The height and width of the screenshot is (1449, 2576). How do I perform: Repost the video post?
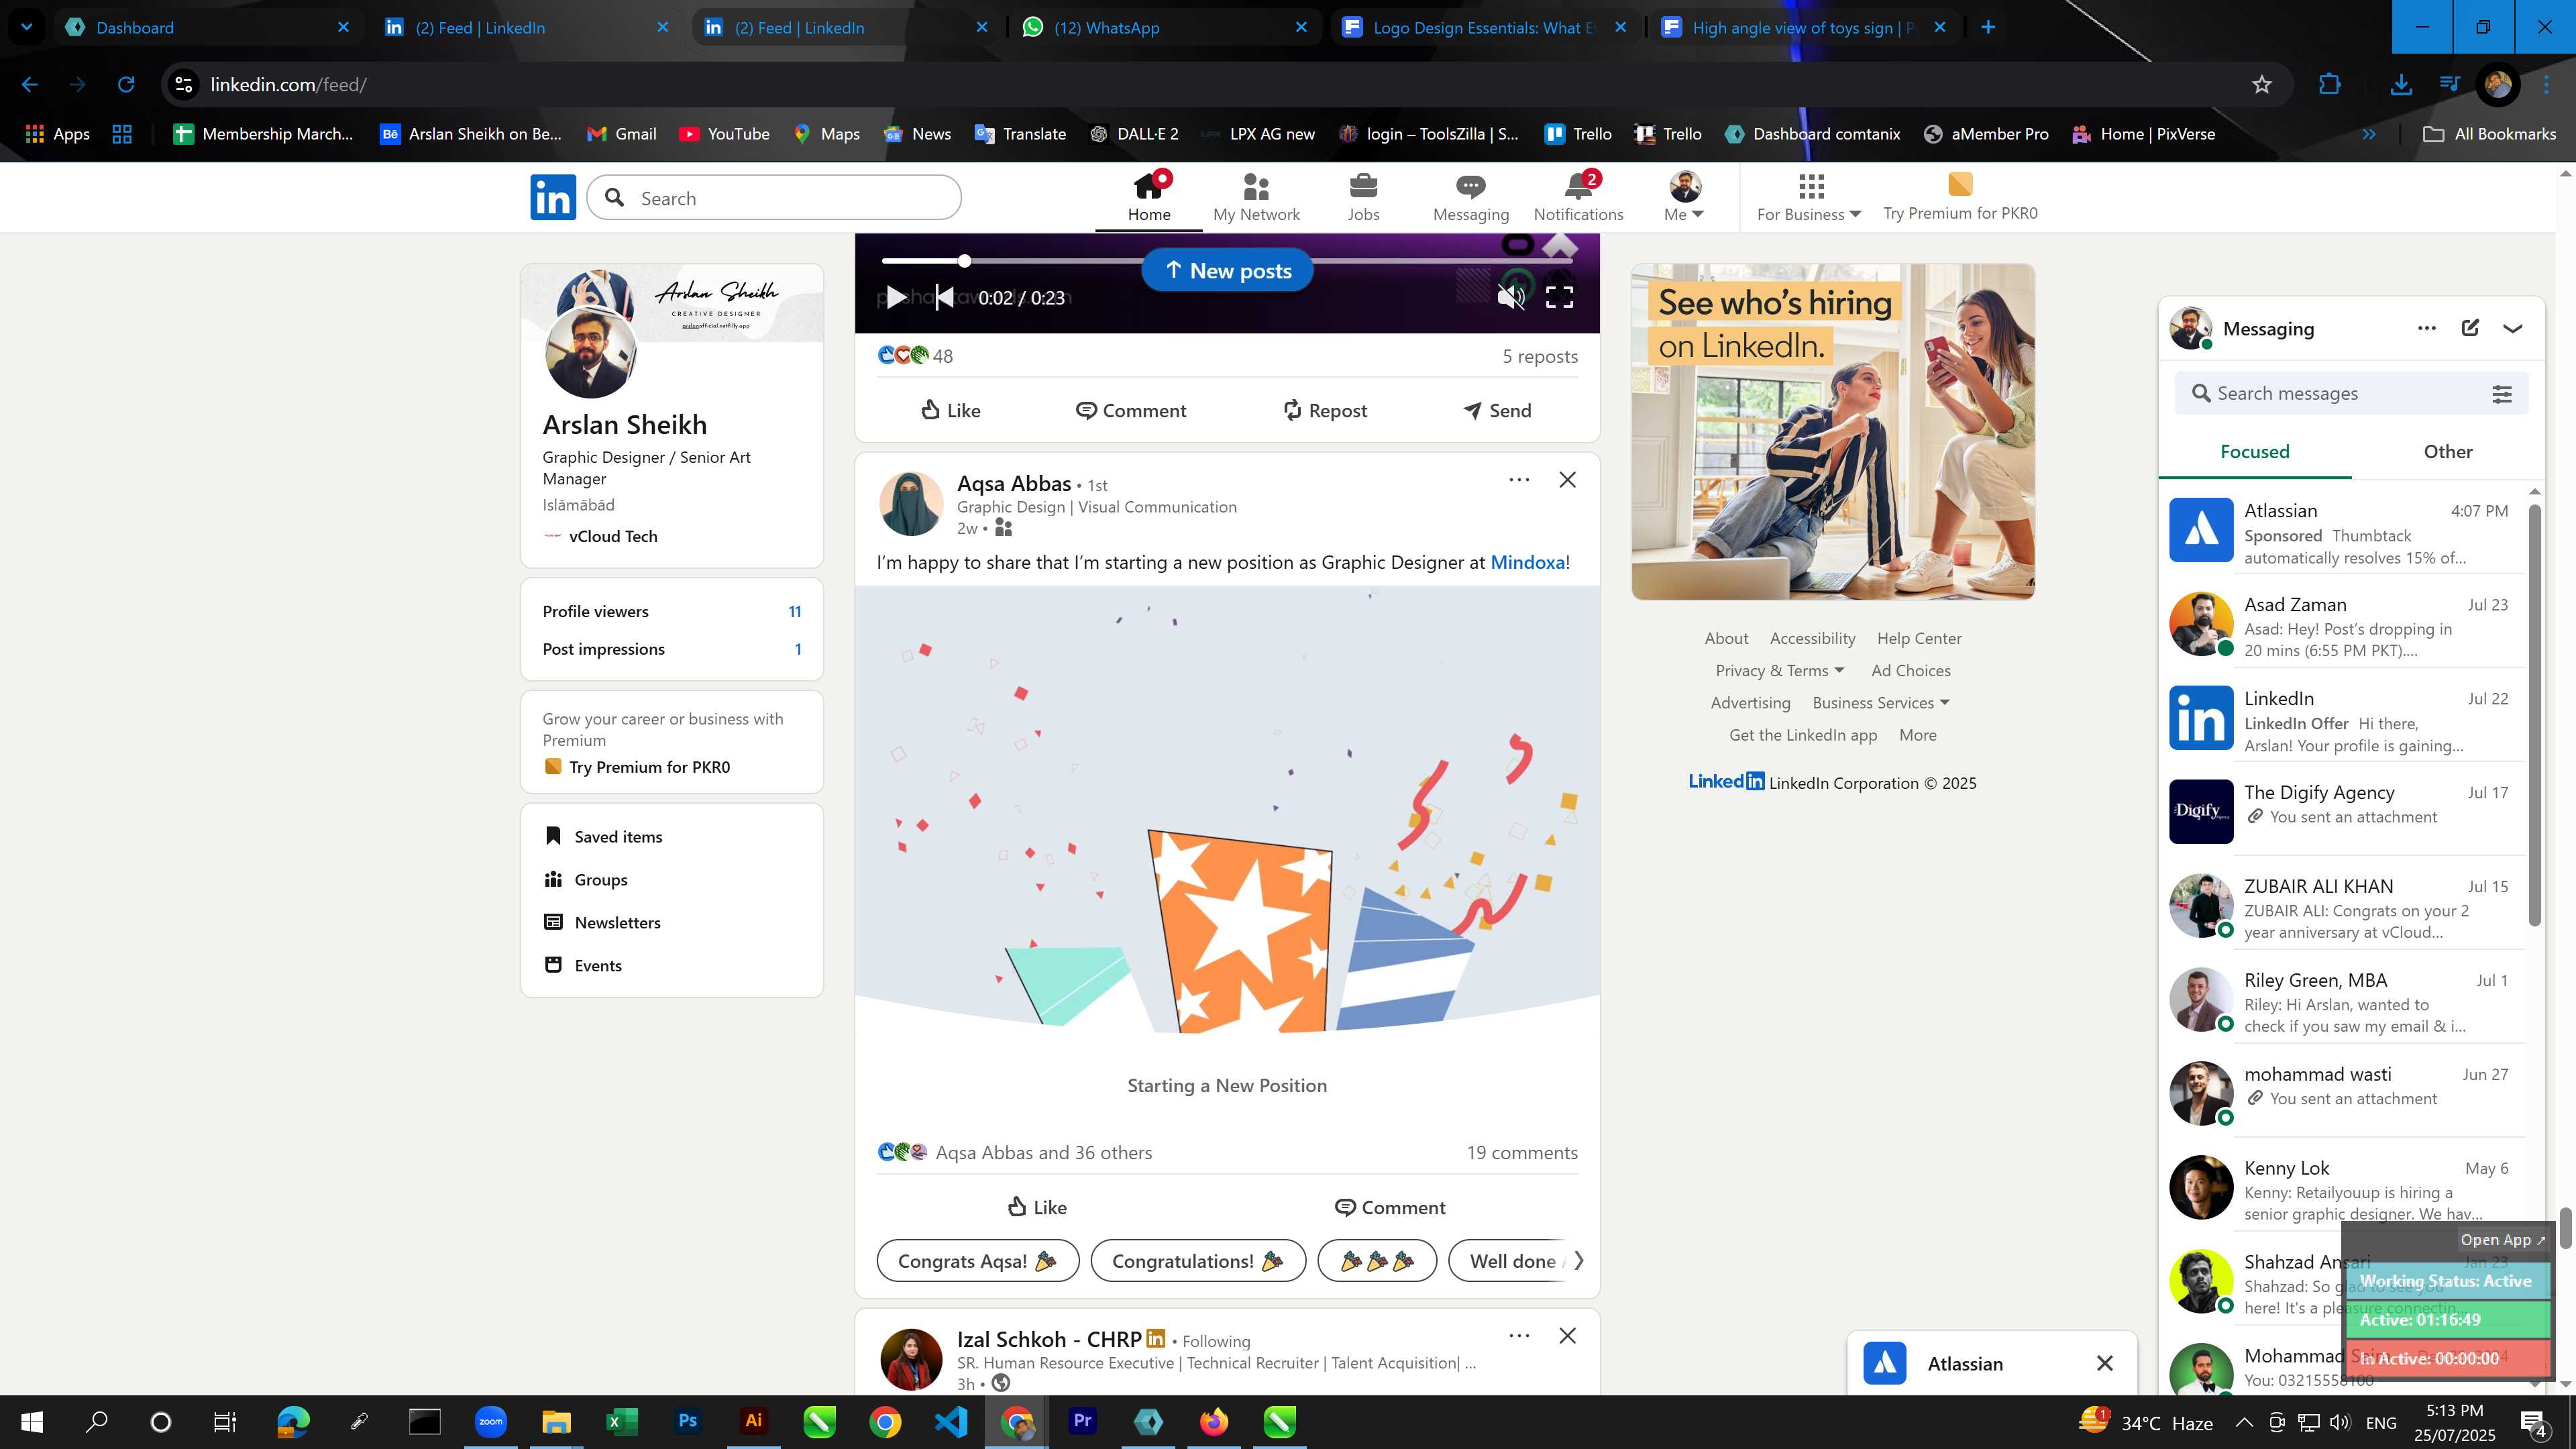click(1324, 410)
